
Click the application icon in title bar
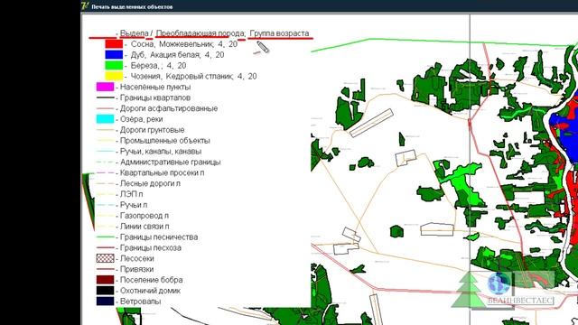[x=85, y=6]
